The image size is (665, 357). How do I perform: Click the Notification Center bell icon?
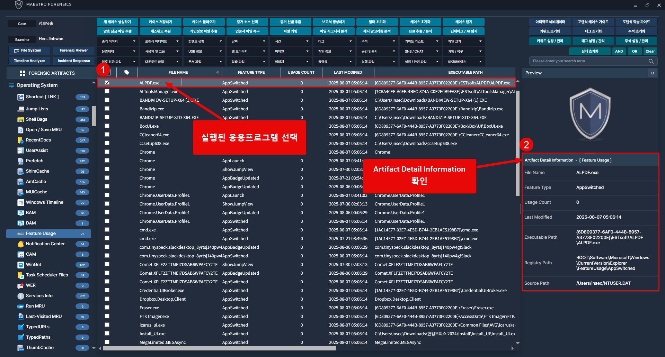[x=20, y=244]
